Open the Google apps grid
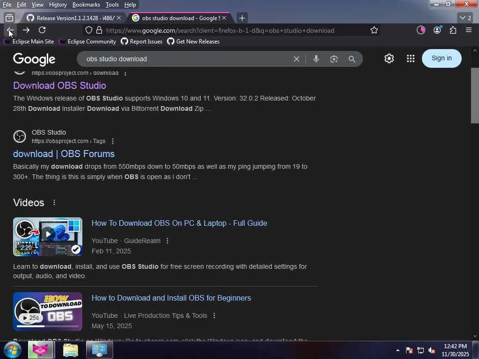 click(411, 58)
